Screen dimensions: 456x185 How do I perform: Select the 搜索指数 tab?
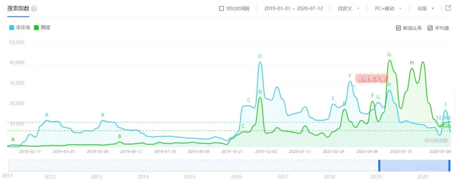click(18, 8)
